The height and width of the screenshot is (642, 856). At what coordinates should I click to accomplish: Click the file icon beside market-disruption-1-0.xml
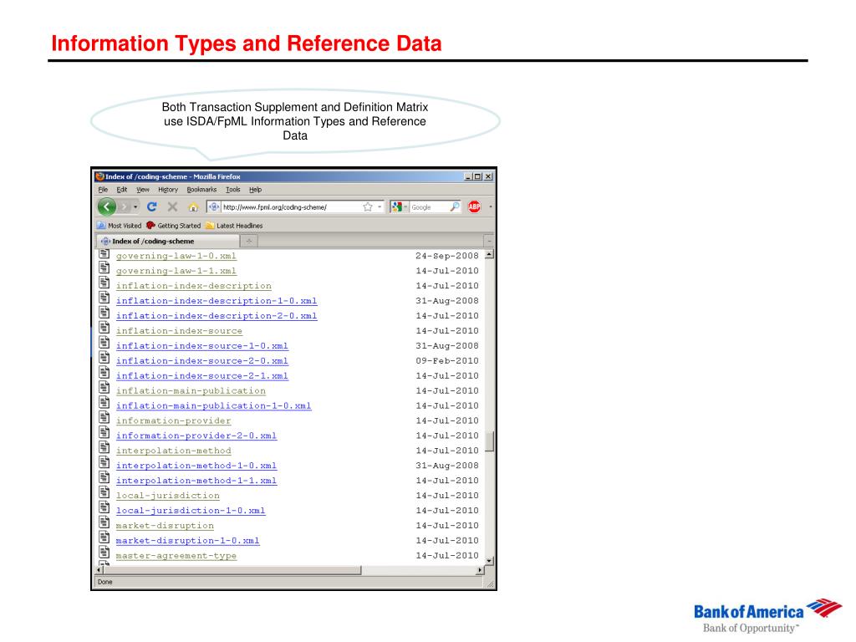(104, 538)
